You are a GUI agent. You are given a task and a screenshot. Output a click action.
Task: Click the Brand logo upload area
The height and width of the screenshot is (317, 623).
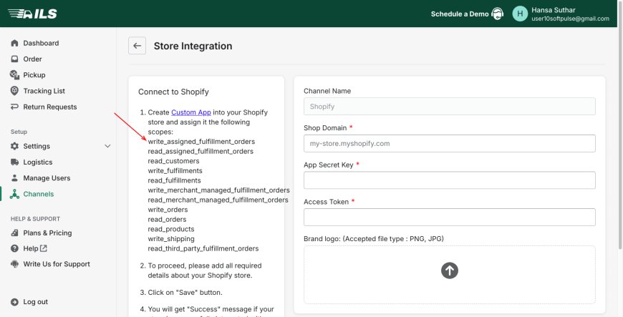(x=450, y=275)
